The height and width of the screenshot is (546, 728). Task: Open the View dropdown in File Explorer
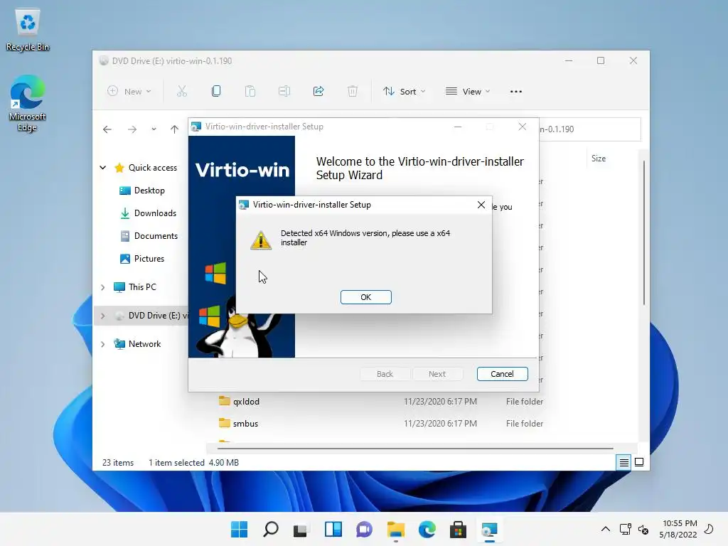point(468,92)
